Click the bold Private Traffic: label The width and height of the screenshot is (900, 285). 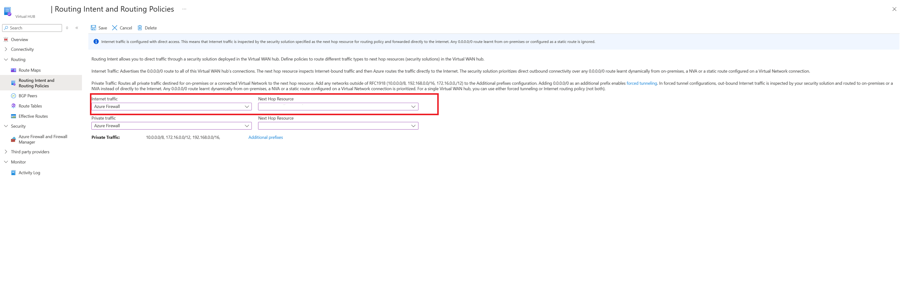coord(105,137)
